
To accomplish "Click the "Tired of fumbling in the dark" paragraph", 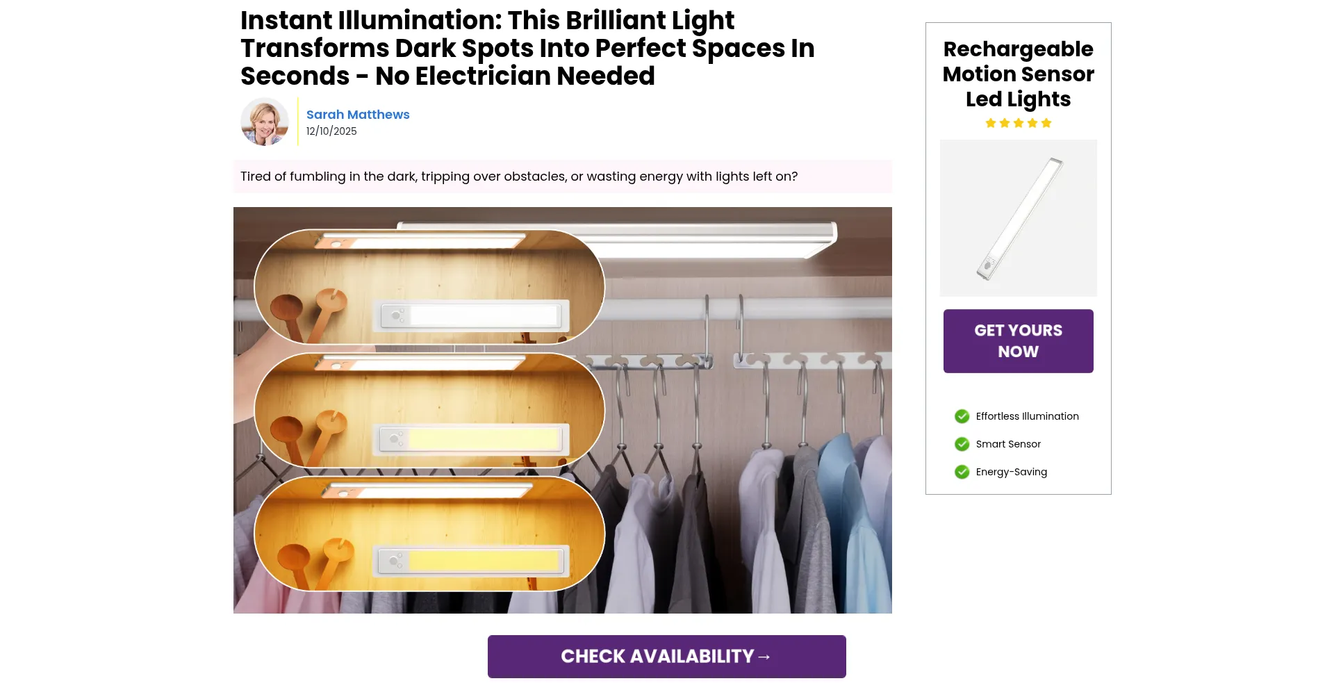I will [x=519, y=176].
